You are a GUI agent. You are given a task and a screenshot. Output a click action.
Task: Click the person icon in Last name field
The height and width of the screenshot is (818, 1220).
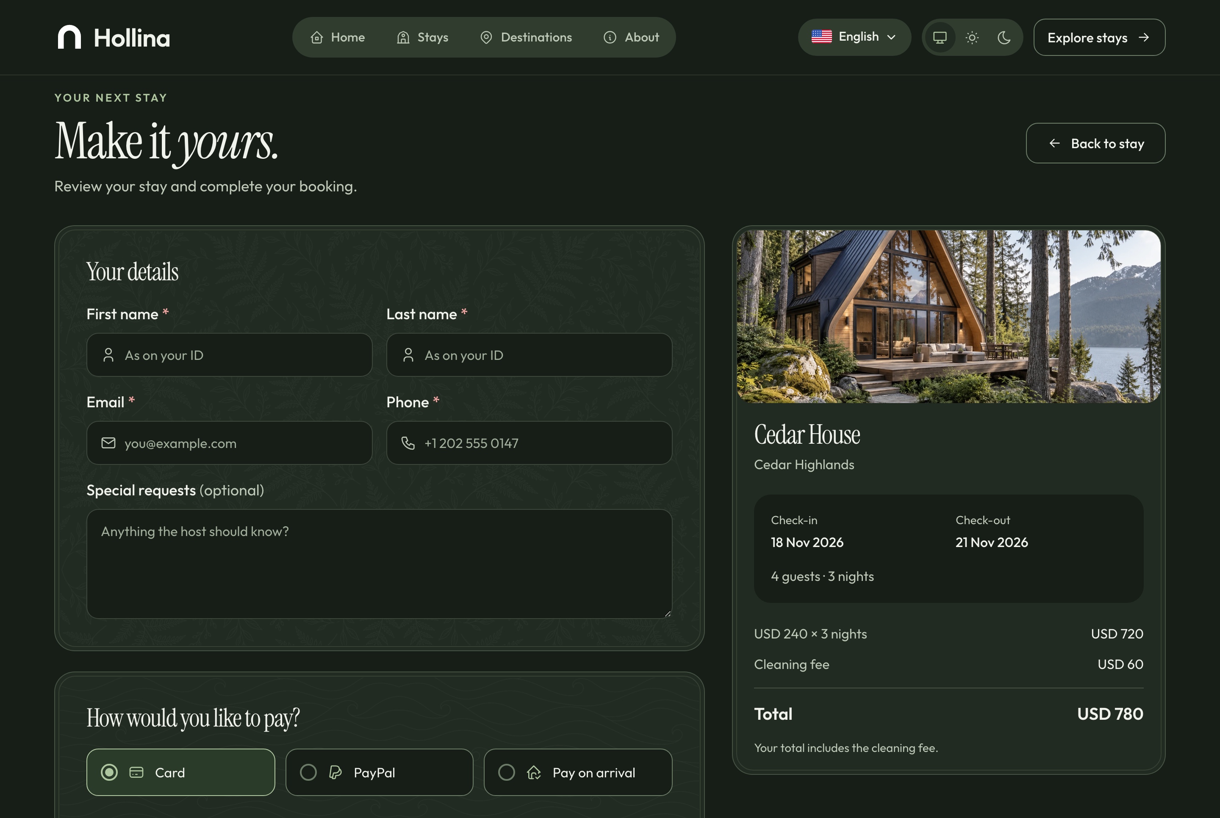pos(409,355)
